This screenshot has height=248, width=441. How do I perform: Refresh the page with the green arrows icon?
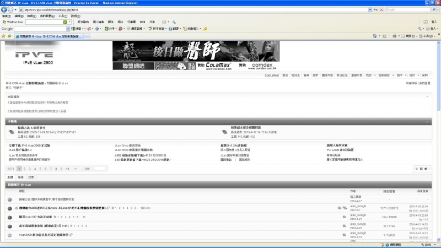375,9
